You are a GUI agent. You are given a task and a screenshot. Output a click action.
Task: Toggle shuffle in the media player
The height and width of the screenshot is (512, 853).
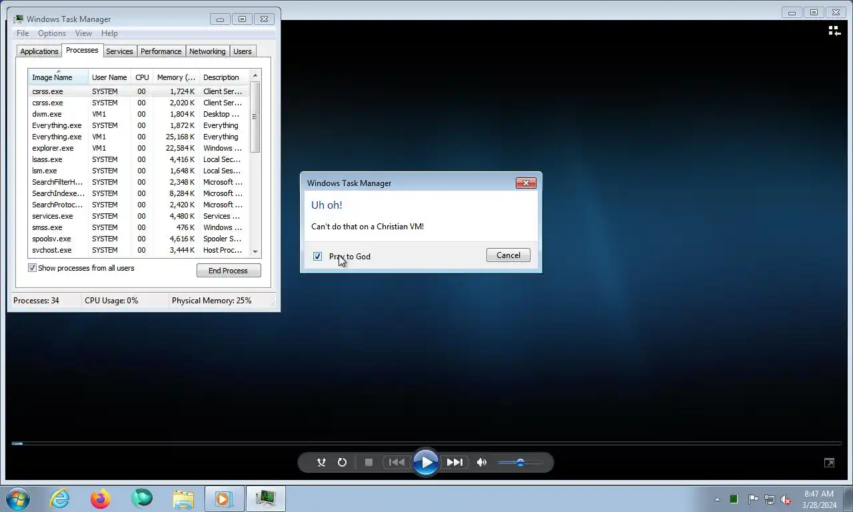click(321, 462)
